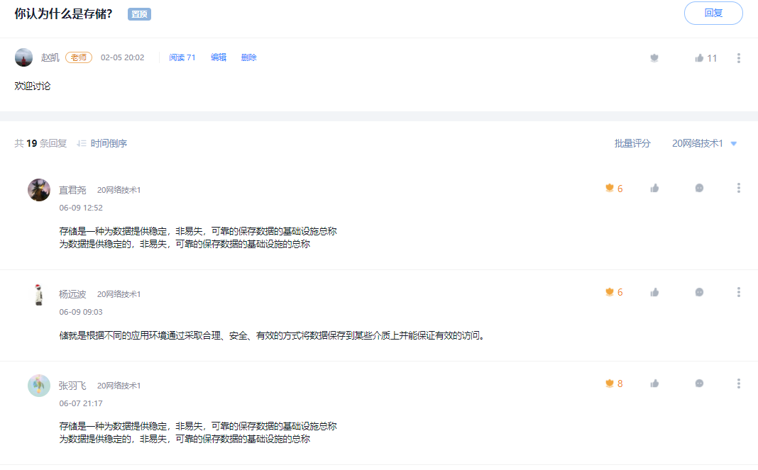758x470 pixels.
Task: Click the 回复 reply button
Action: tap(713, 13)
